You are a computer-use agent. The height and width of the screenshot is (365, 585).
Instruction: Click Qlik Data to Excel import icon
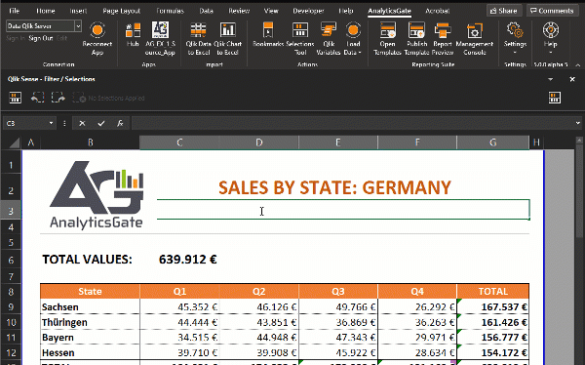click(199, 30)
